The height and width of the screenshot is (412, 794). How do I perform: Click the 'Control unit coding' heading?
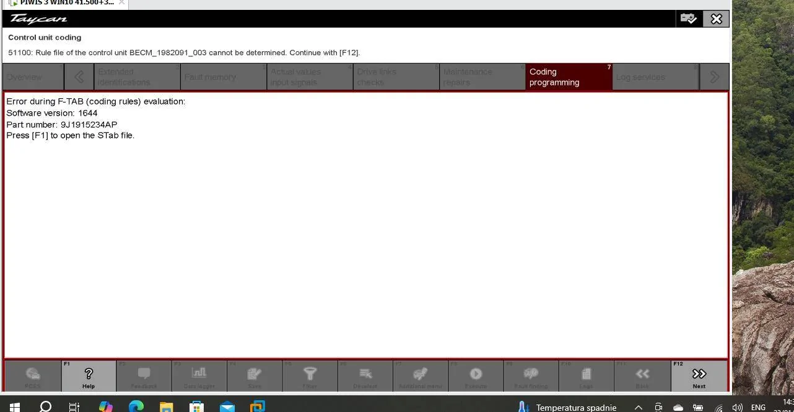tap(45, 38)
